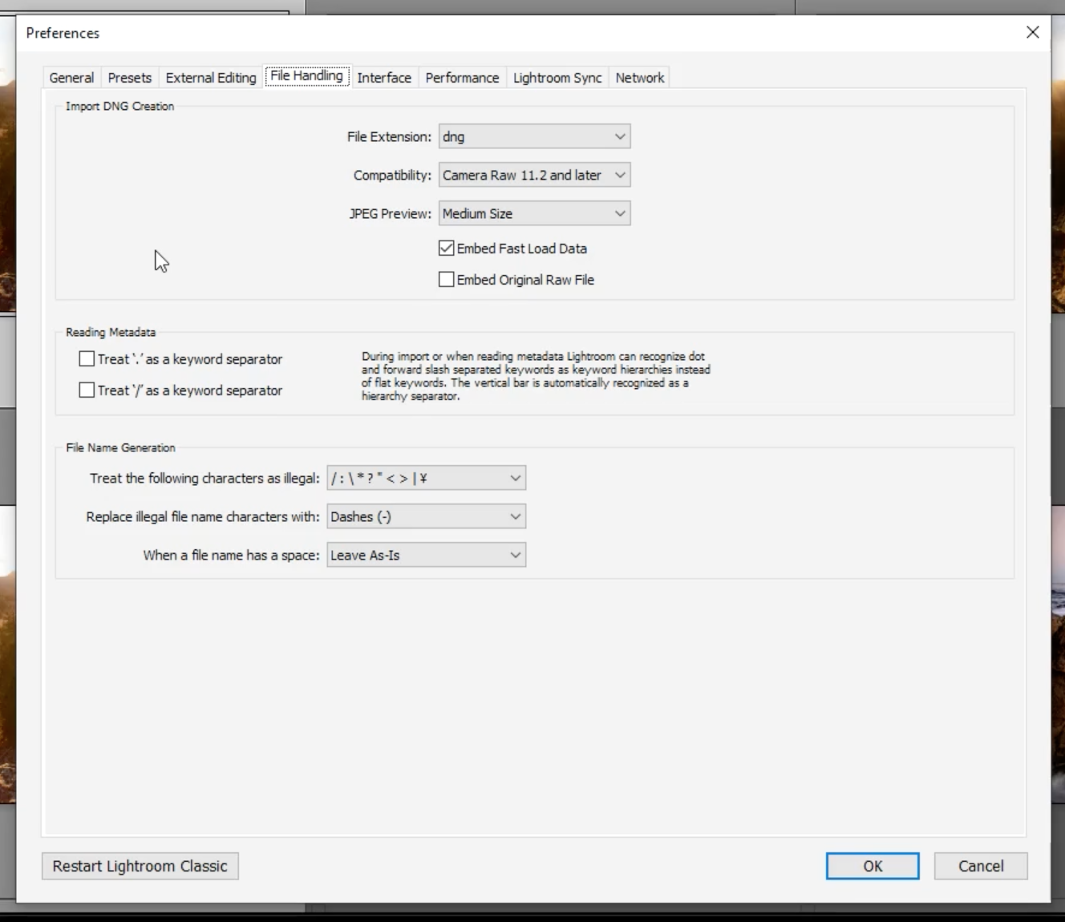Enable treating '.' as a keyword separator
This screenshot has width=1065, height=922.
(x=86, y=358)
